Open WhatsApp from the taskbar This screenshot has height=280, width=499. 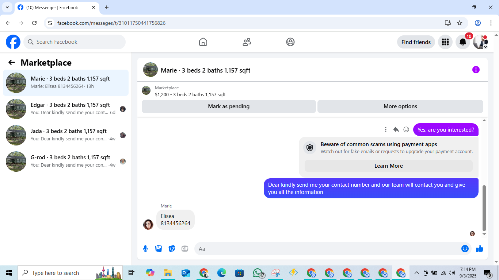(258, 273)
